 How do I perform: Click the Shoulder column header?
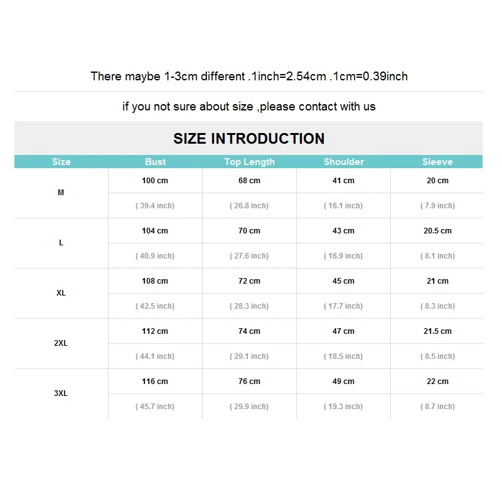click(344, 162)
